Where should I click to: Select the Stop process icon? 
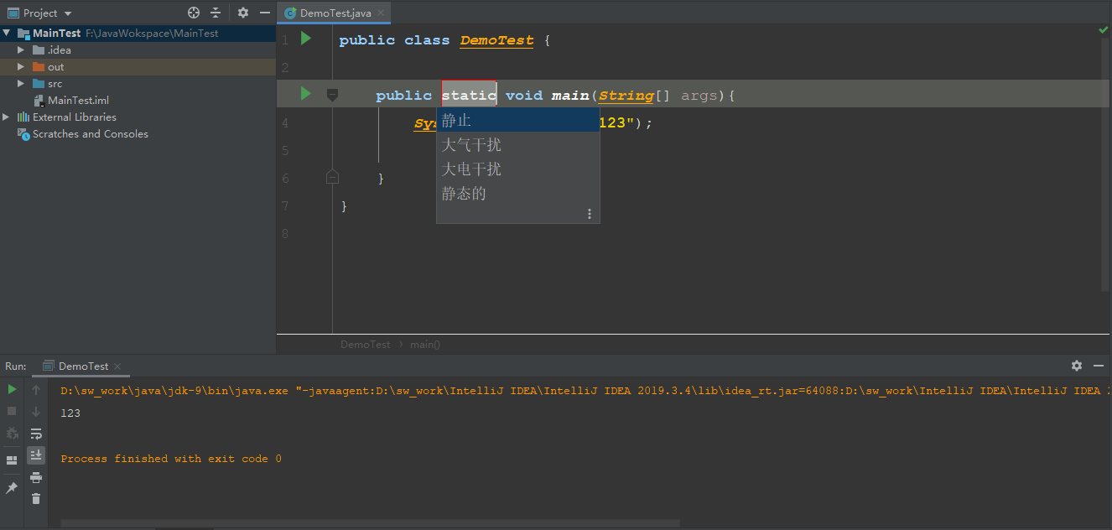(x=11, y=410)
